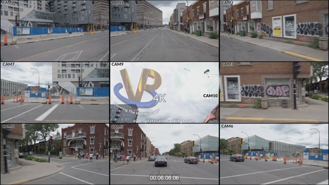Select the CAM9 sky view panel

coord(164,92)
